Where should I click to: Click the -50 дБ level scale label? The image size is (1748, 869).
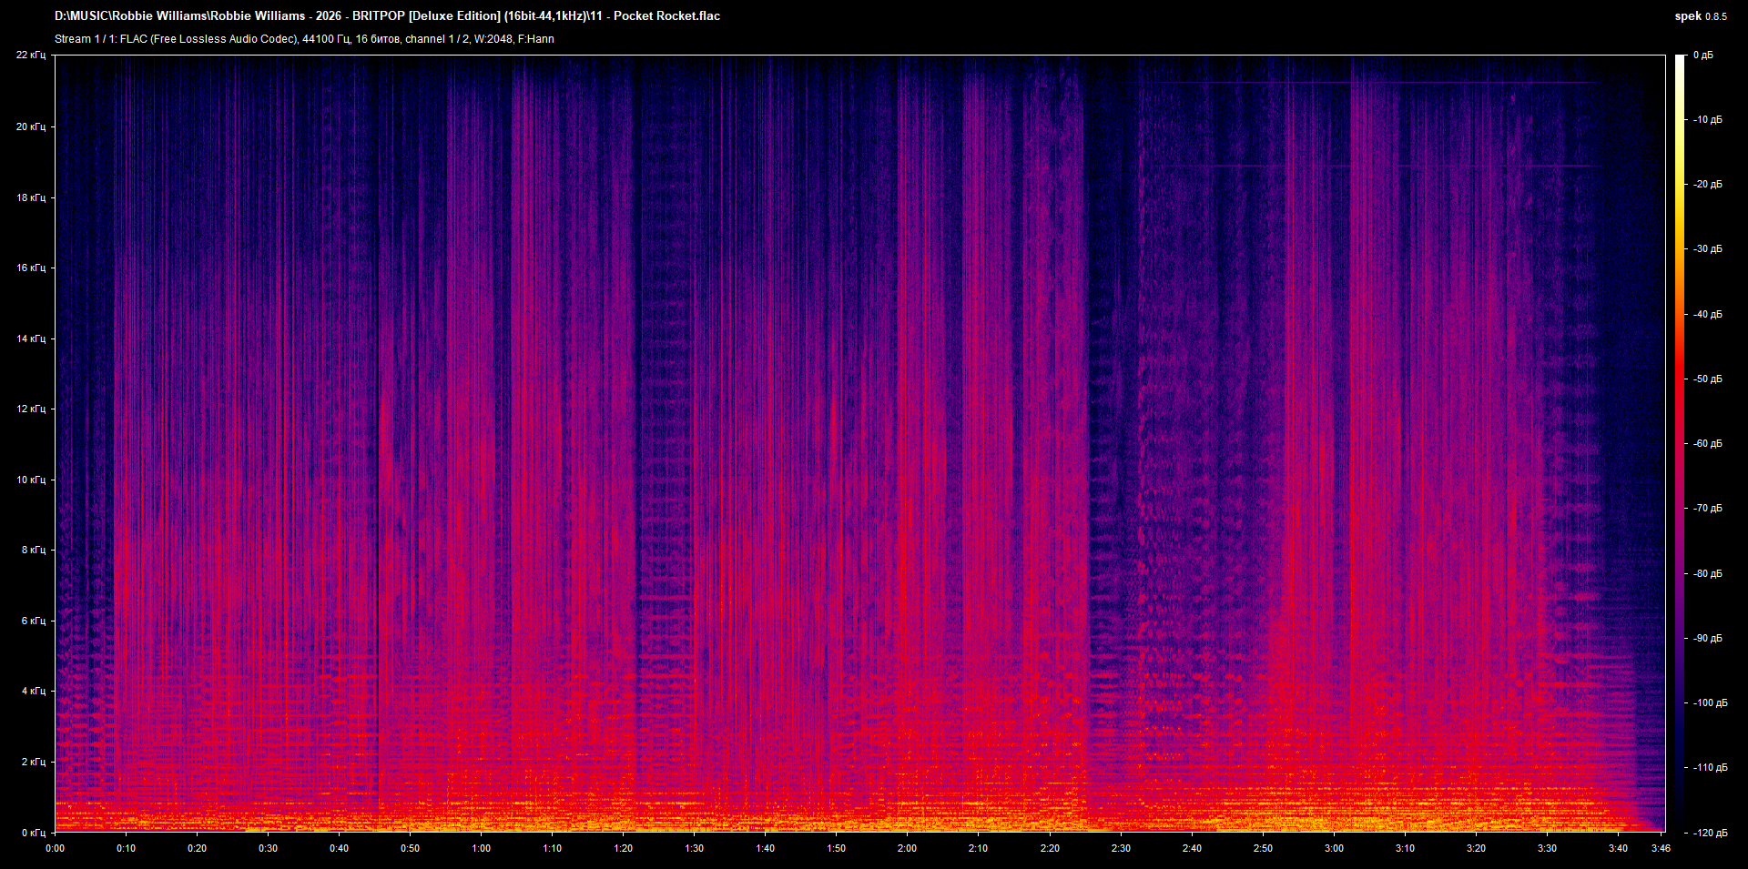[x=1707, y=379]
